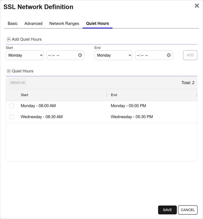Close the SSL Network Definition dialog
Screen dimensions: 203x219
point(197,6)
